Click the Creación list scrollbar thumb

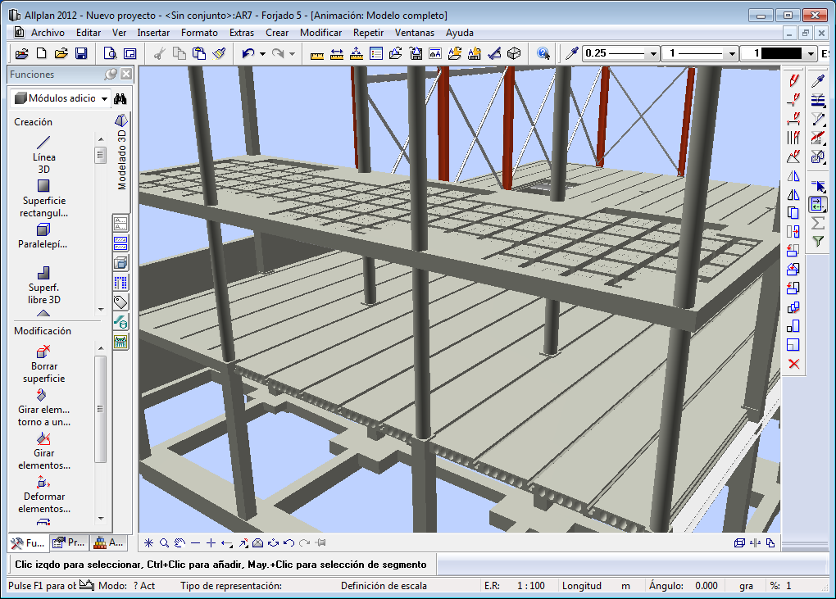pyautogui.click(x=100, y=155)
